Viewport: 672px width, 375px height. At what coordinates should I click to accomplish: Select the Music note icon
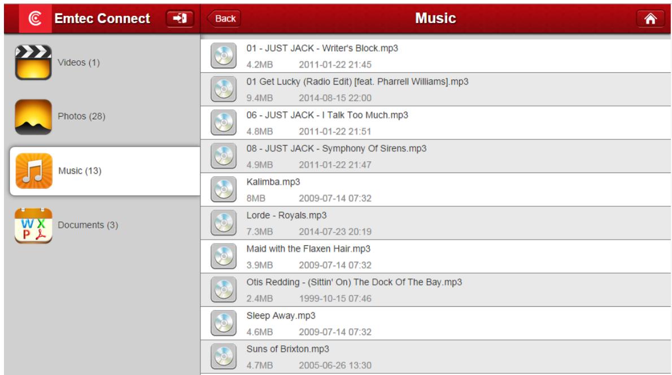tap(33, 171)
